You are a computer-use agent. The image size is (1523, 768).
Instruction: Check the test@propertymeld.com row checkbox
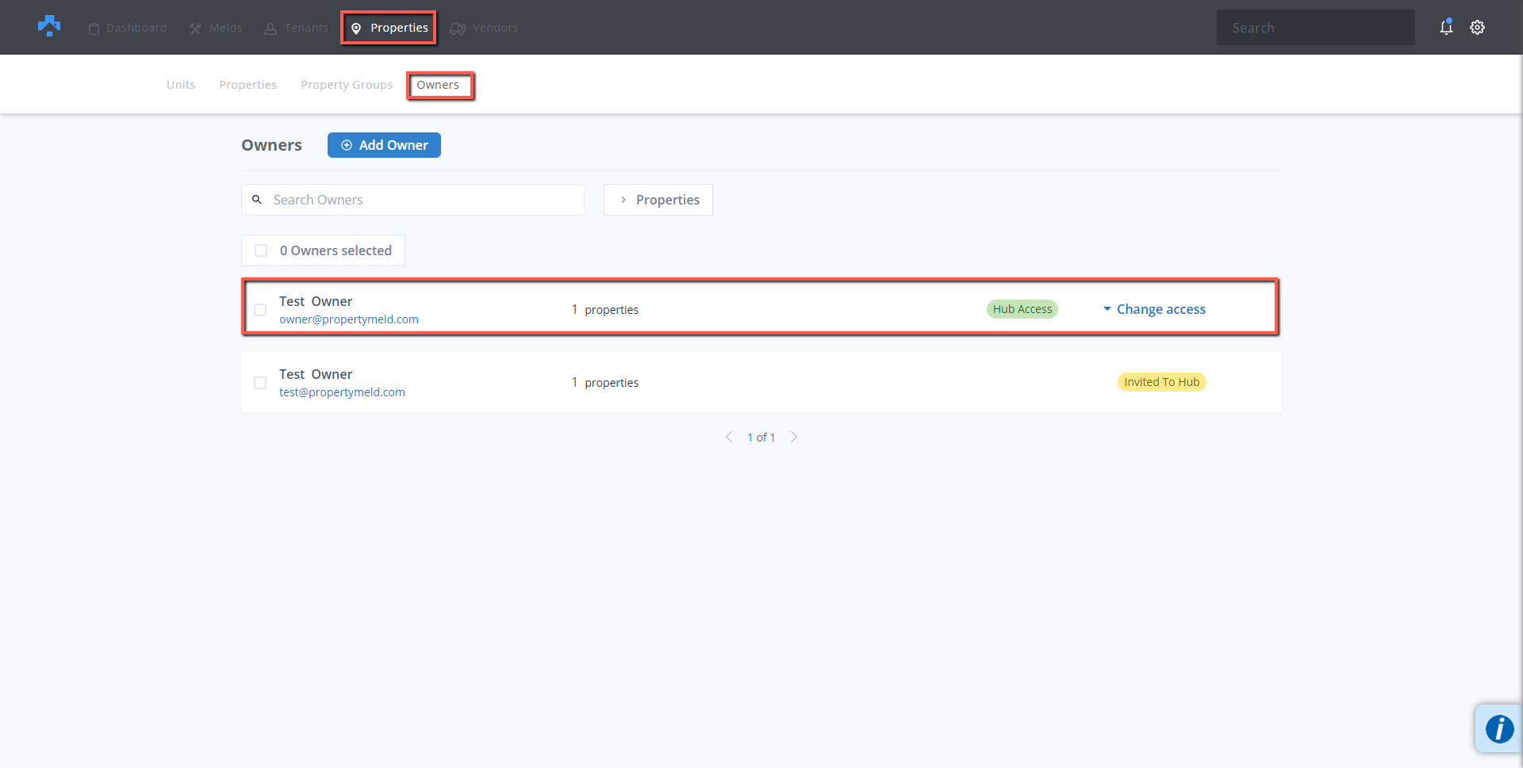pos(260,383)
